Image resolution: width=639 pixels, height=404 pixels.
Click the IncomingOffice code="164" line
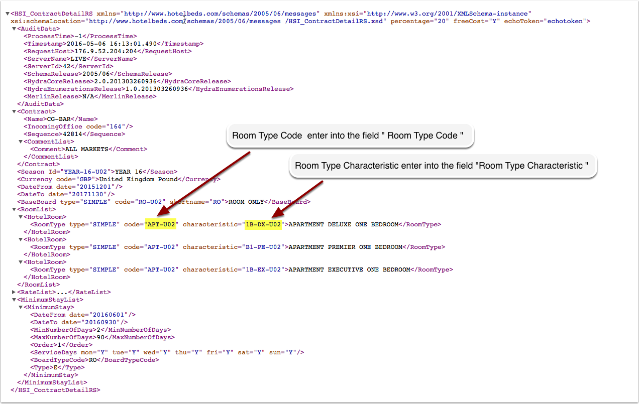(x=78, y=126)
